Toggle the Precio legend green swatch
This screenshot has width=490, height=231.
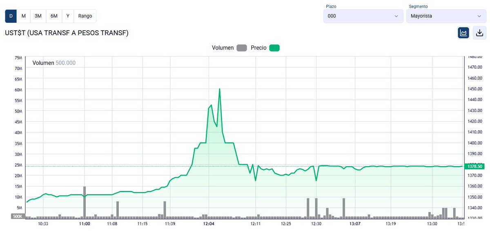coord(274,48)
